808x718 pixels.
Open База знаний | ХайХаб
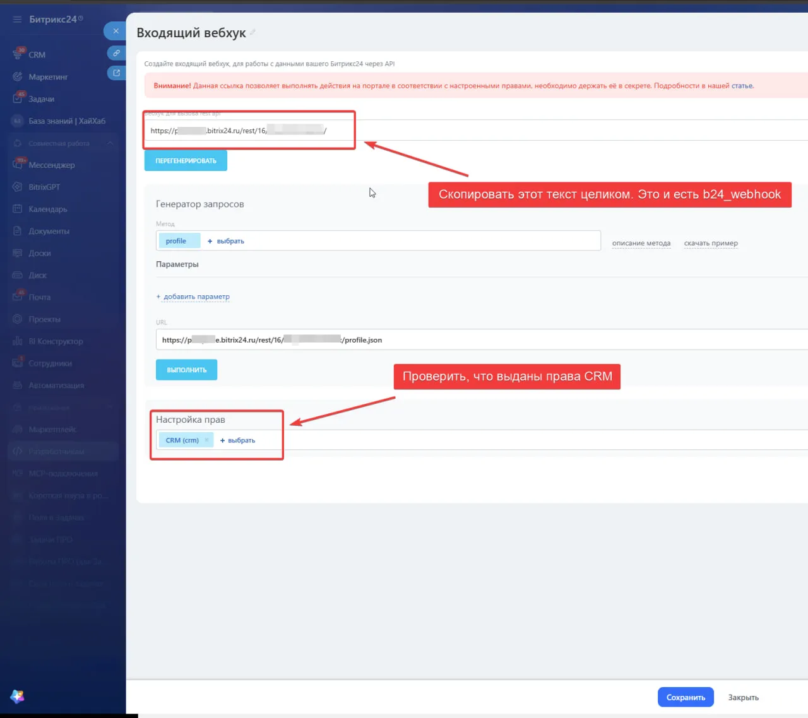(x=67, y=121)
